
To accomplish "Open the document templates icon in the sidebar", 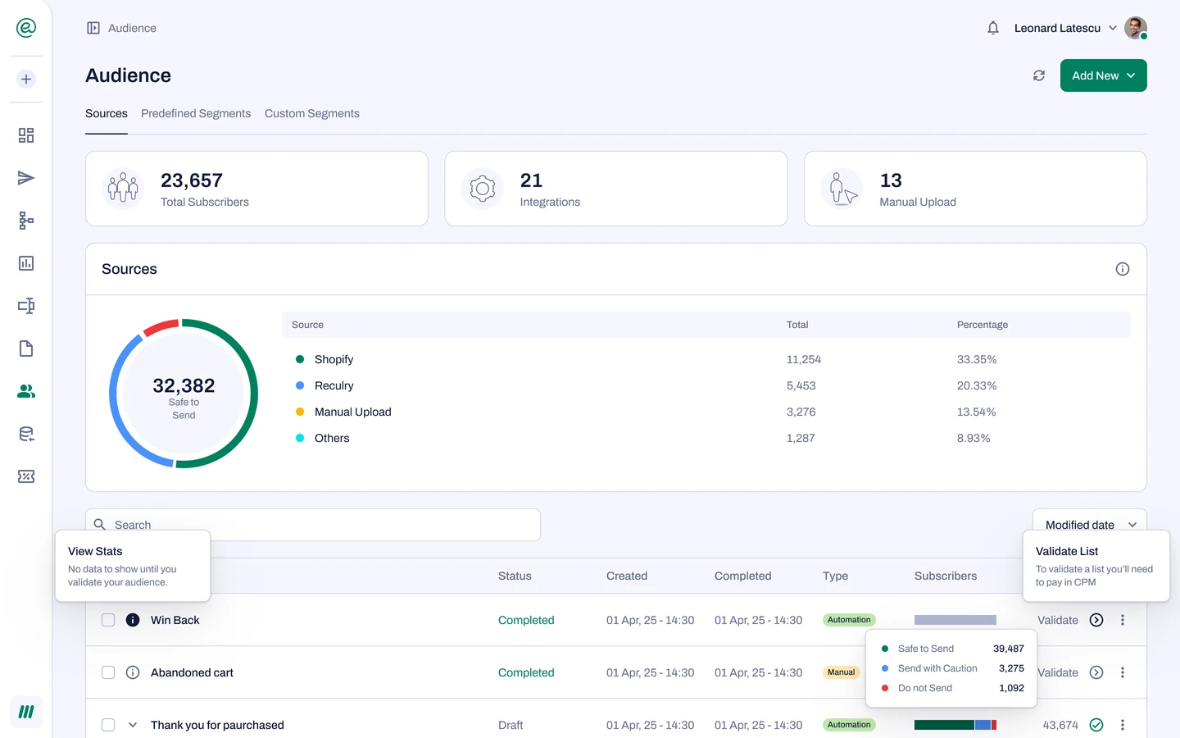I will tap(26, 348).
